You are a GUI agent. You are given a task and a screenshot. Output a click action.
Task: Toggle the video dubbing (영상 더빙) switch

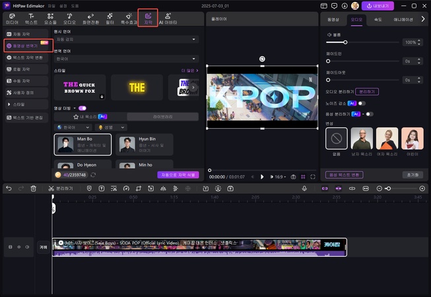(83, 108)
